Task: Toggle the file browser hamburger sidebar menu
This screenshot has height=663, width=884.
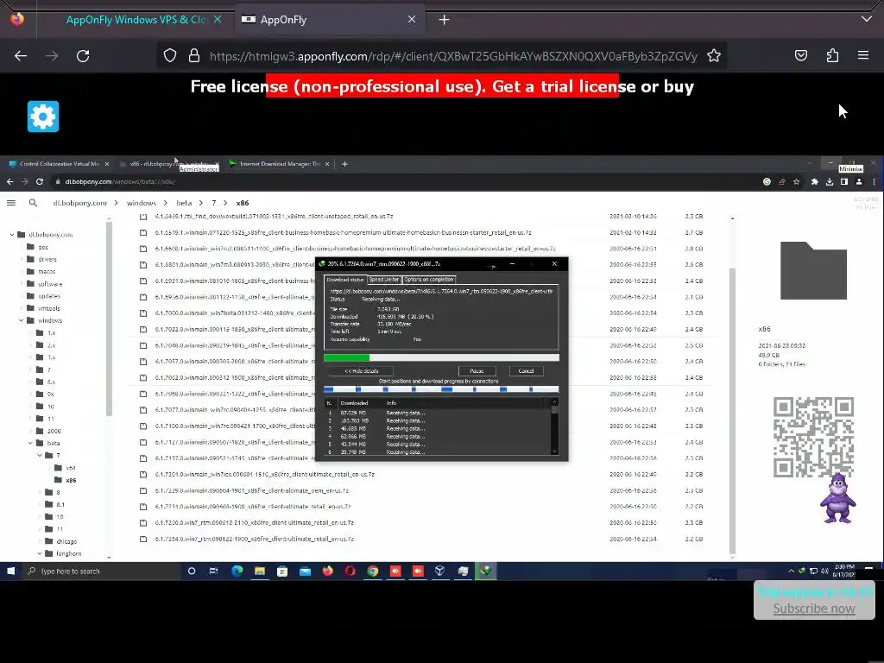Action: coord(10,202)
